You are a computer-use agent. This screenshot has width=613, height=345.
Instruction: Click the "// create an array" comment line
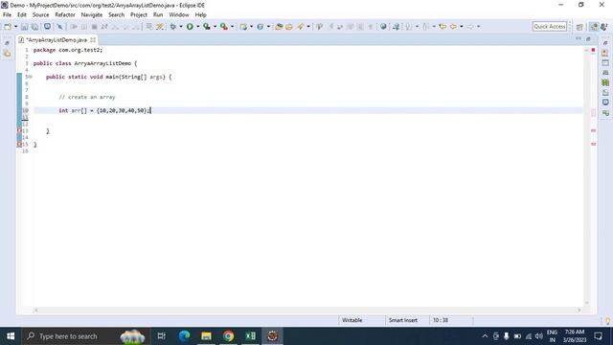(87, 98)
